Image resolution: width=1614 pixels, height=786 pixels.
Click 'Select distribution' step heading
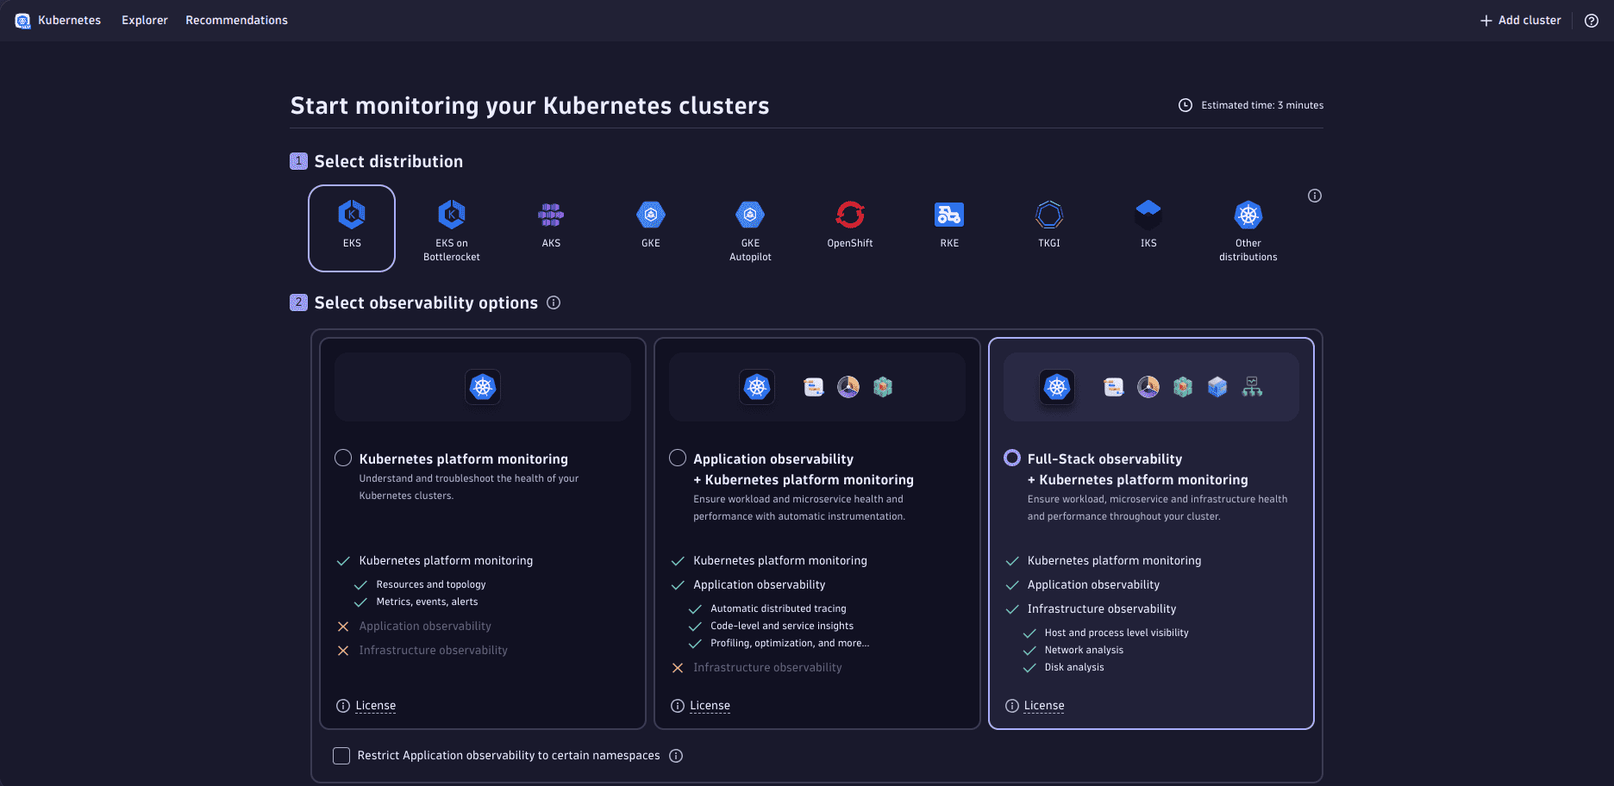pyautogui.click(x=389, y=161)
